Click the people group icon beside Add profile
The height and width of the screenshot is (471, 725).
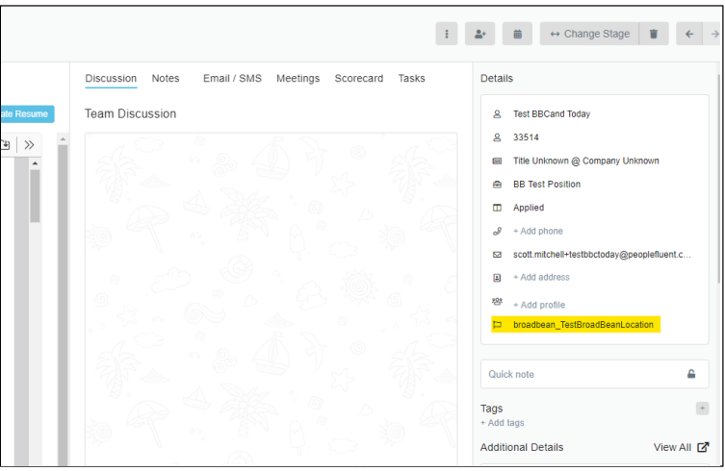[497, 301]
